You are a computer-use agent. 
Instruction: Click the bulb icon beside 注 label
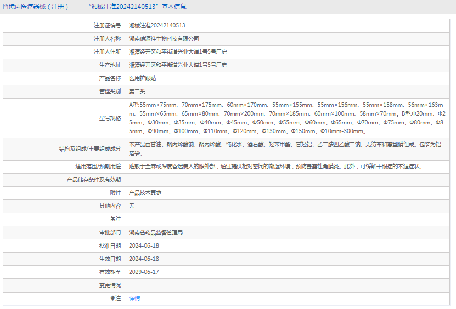pos(113,298)
